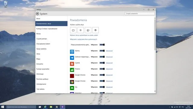Open Advanced settings for Czytnik
The width and height of the screenshot is (193, 109).
pos(109,63)
